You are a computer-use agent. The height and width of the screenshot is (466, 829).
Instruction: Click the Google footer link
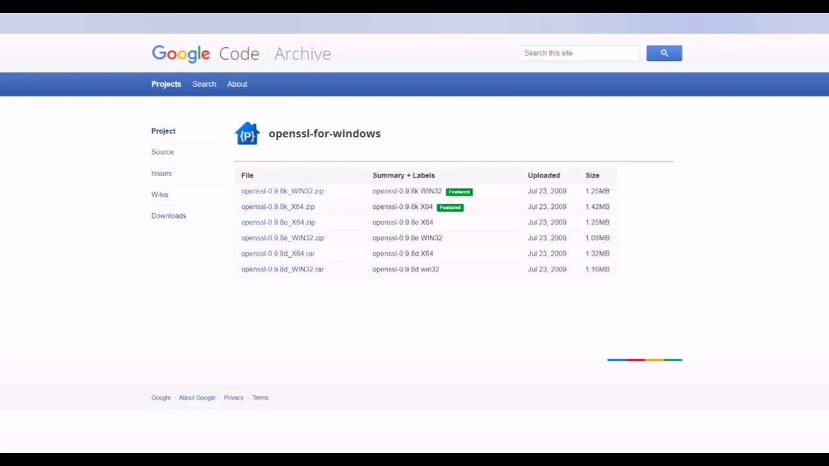click(x=161, y=397)
